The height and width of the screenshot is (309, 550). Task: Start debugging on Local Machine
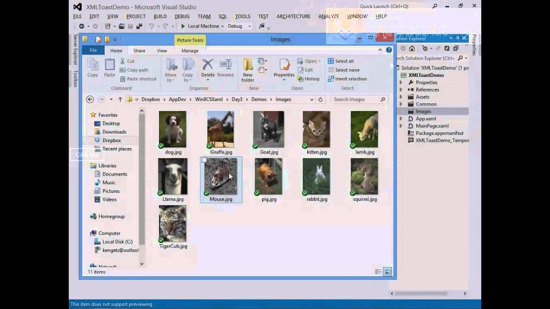[199, 26]
